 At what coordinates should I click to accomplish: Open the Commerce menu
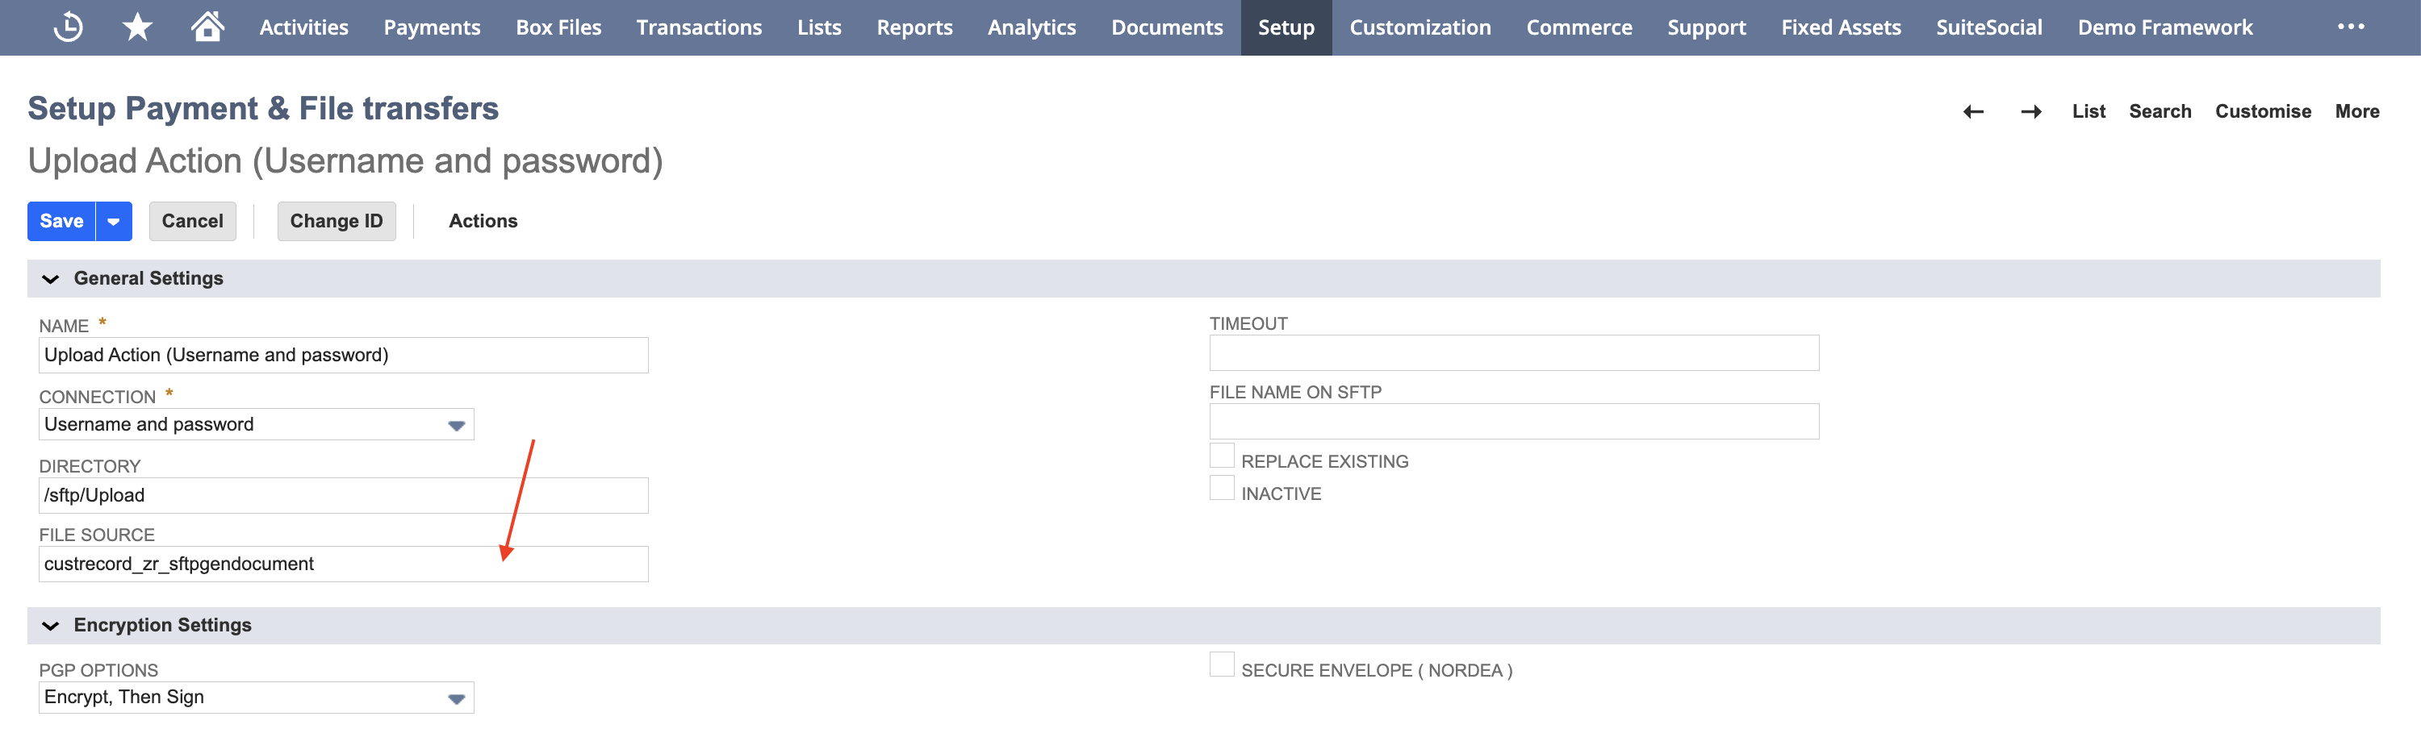pos(1579,27)
